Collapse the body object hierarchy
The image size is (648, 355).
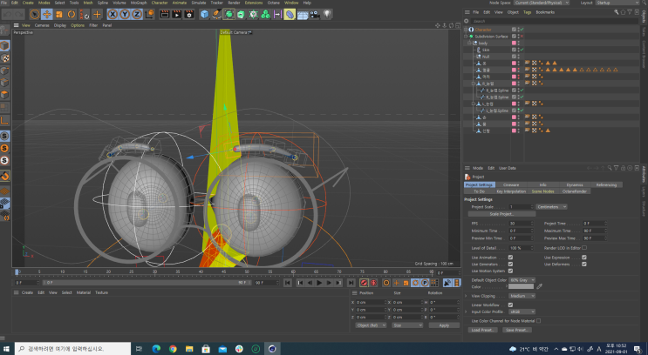coord(469,43)
